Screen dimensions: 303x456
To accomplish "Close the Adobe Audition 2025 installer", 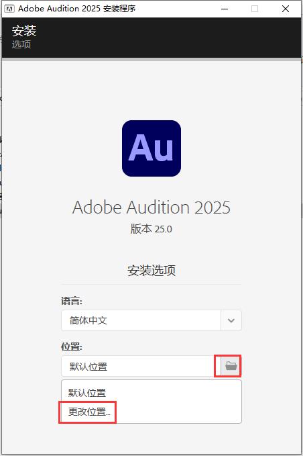I will coord(286,9).
